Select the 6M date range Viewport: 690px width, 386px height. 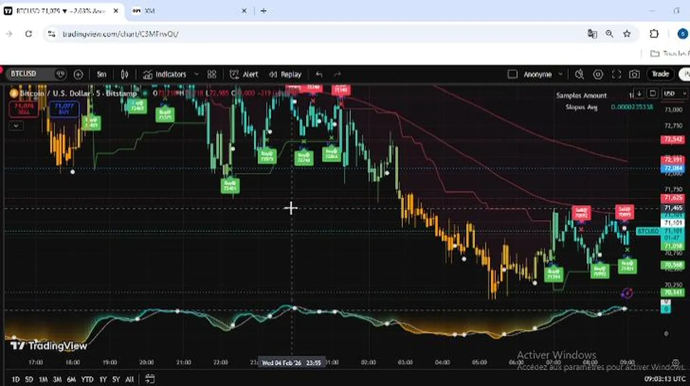(71, 380)
